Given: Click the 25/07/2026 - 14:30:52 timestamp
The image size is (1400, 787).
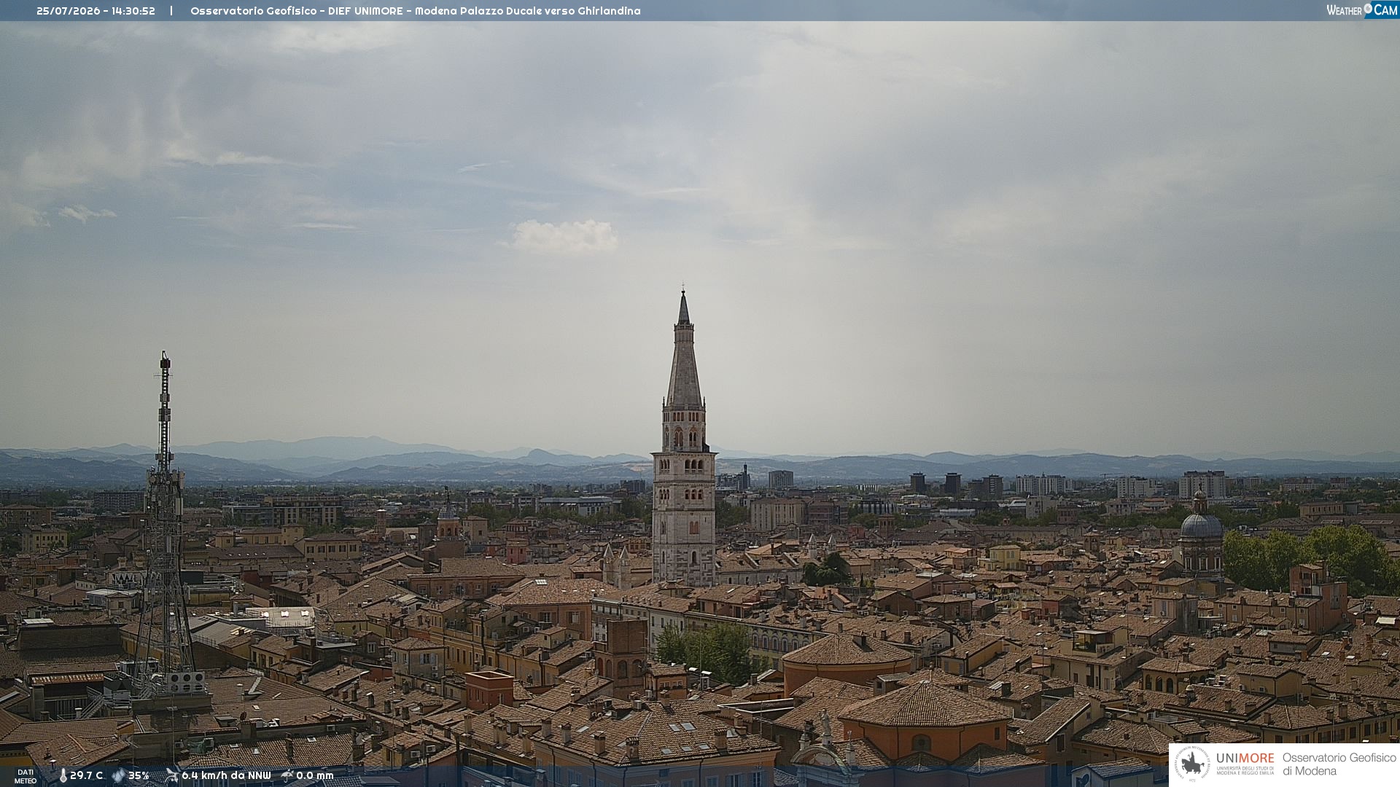Looking at the screenshot, I should tap(96, 11).
